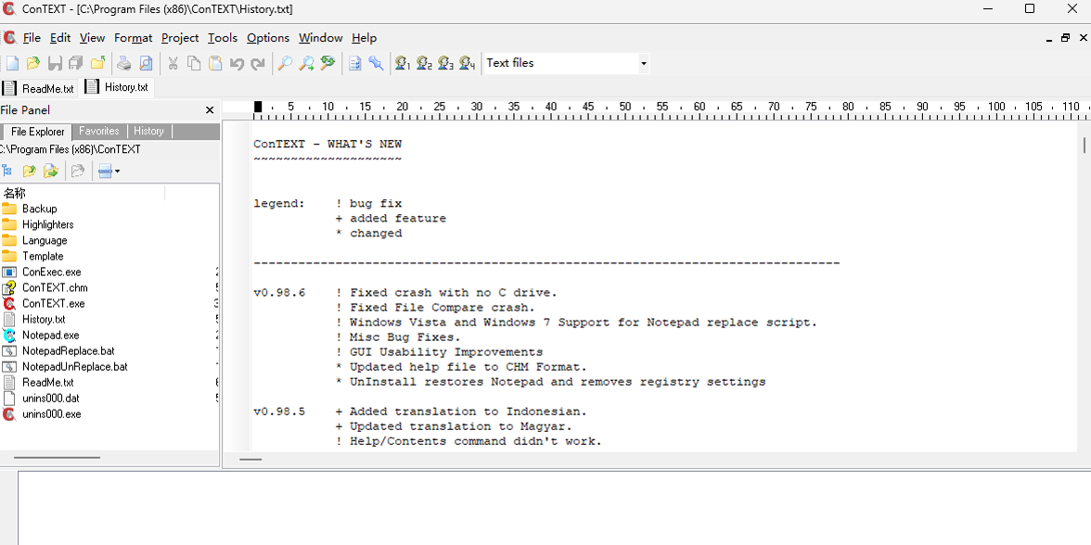Click the Close file folder icon
Image resolution: width=1091 pixels, height=545 pixels.
tap(98, 63)
